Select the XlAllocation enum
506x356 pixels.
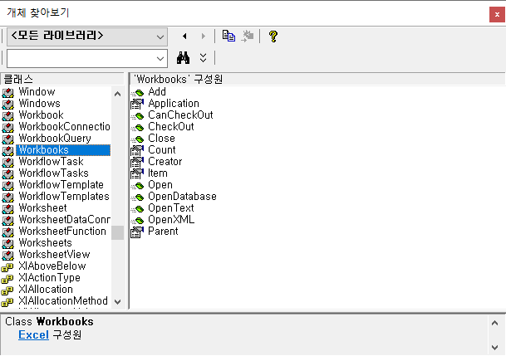point(46,289)
